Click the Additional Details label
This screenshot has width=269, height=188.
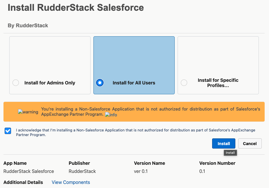click(23, 182)
